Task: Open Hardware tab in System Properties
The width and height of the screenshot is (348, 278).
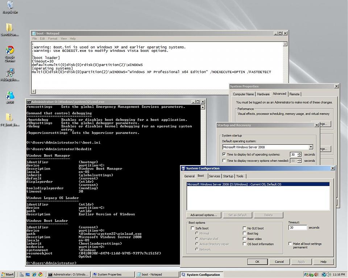Action: pos(263,94)
